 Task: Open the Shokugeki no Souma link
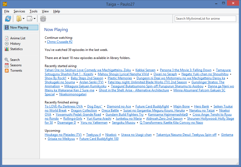(x=60, y=82)
